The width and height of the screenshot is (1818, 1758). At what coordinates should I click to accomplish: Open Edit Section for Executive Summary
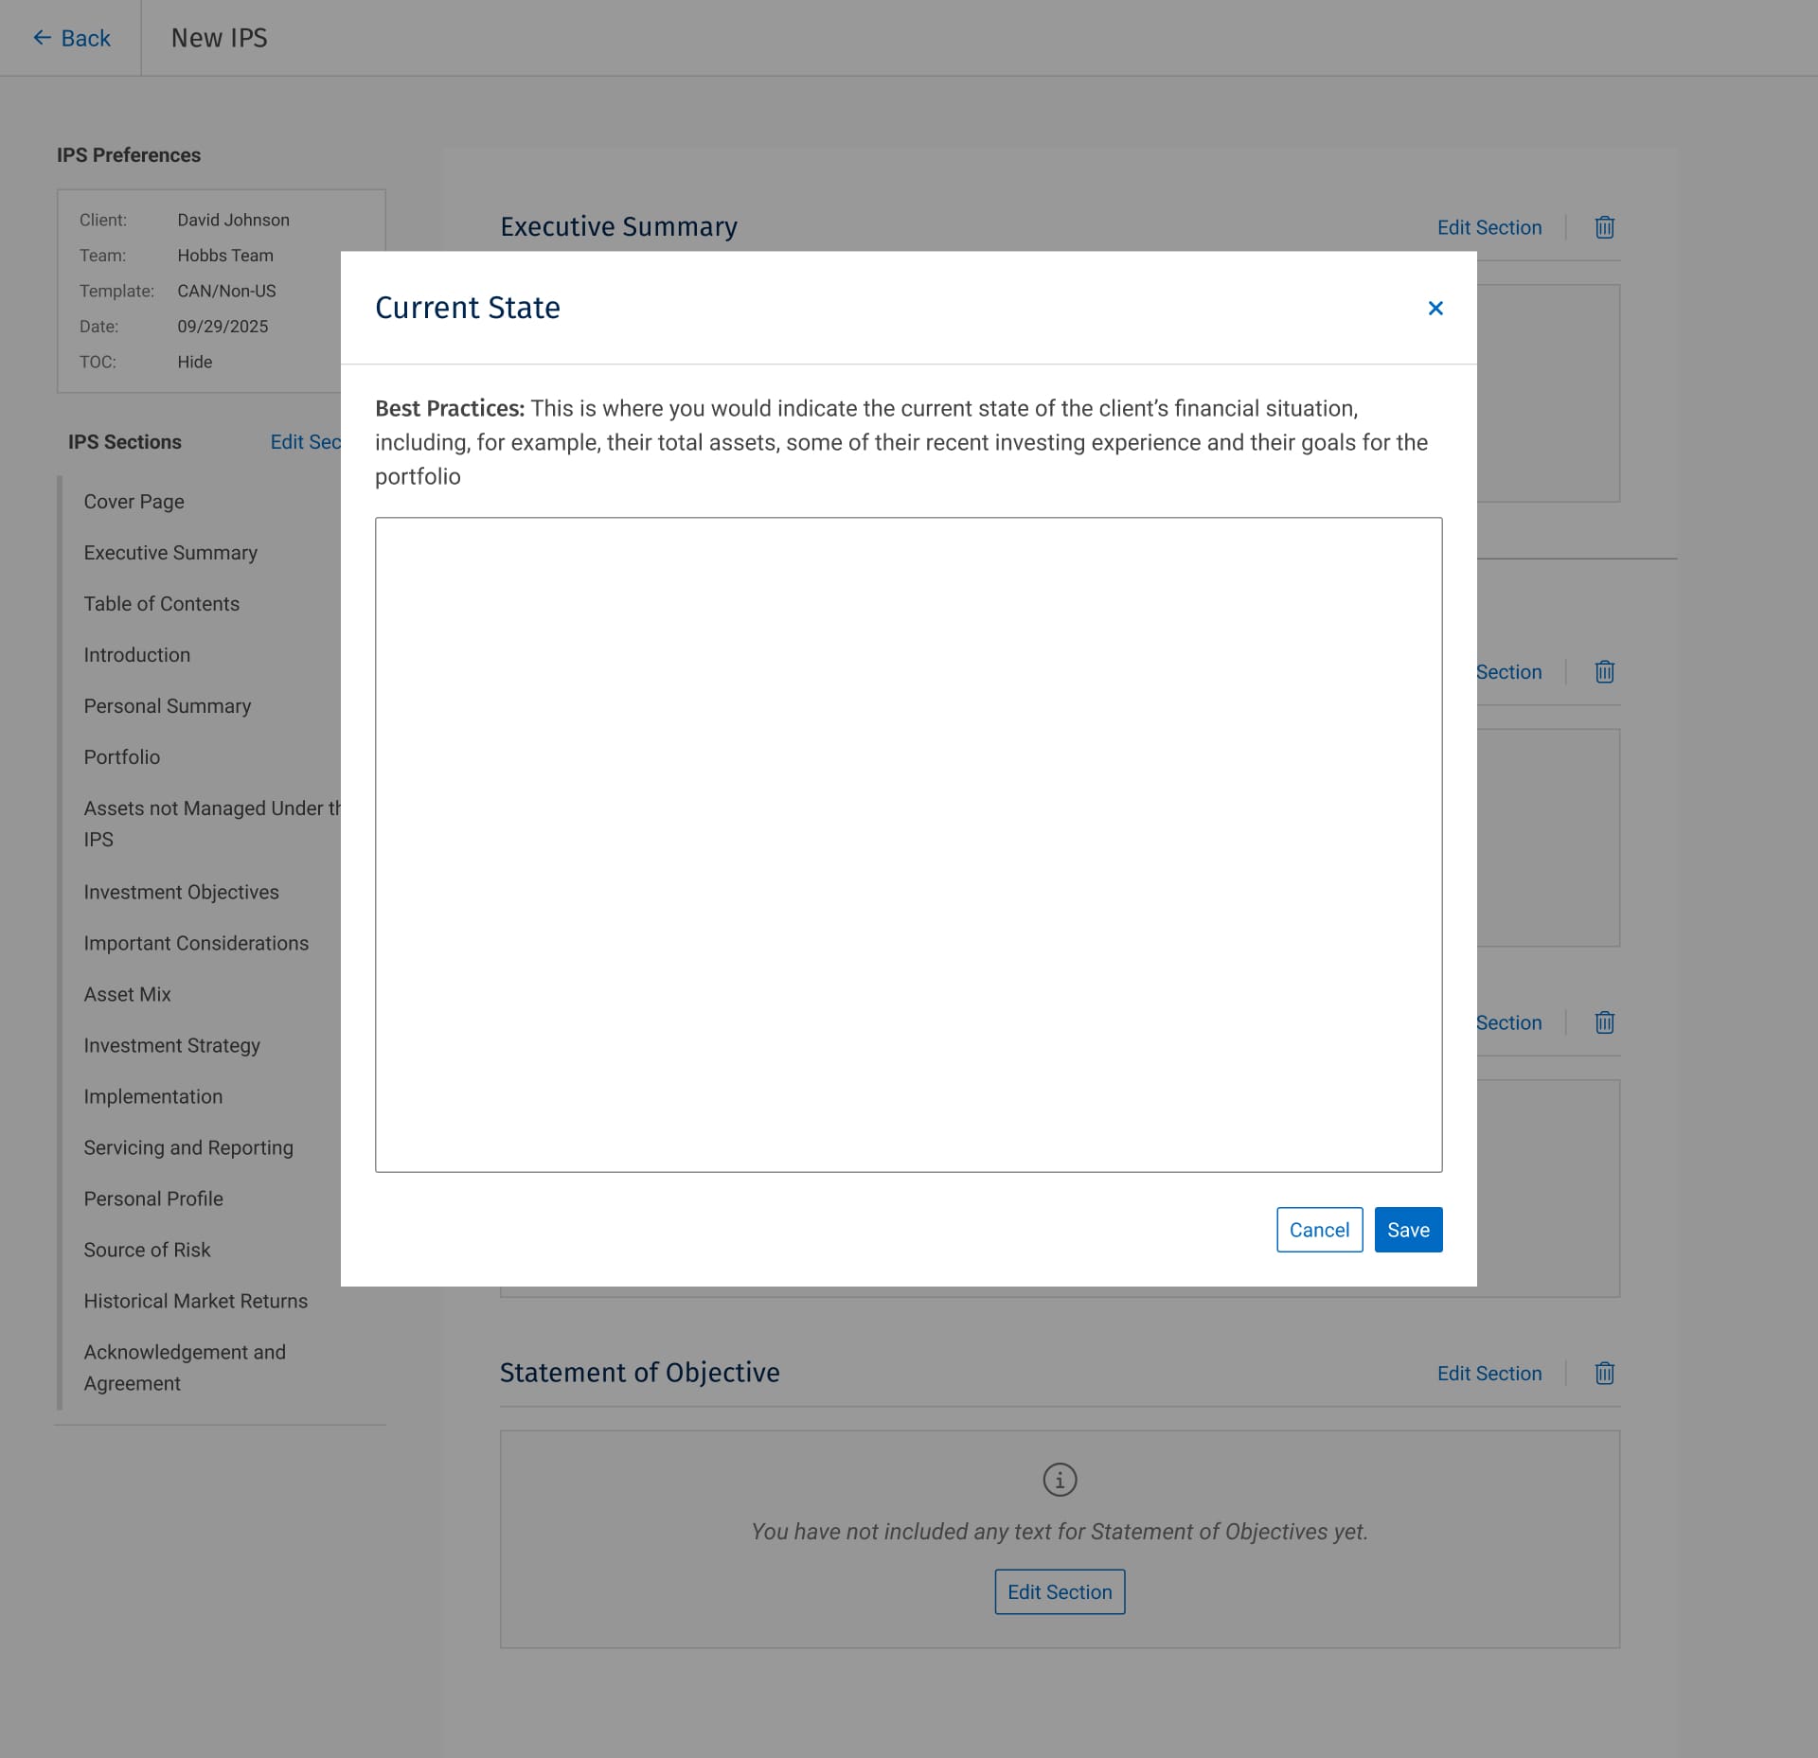coord(1488,227)
